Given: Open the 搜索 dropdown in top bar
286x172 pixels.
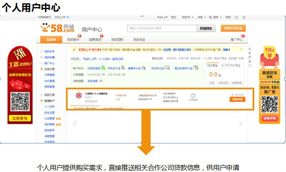Looking at the screenshot, I should pos(218,17).
